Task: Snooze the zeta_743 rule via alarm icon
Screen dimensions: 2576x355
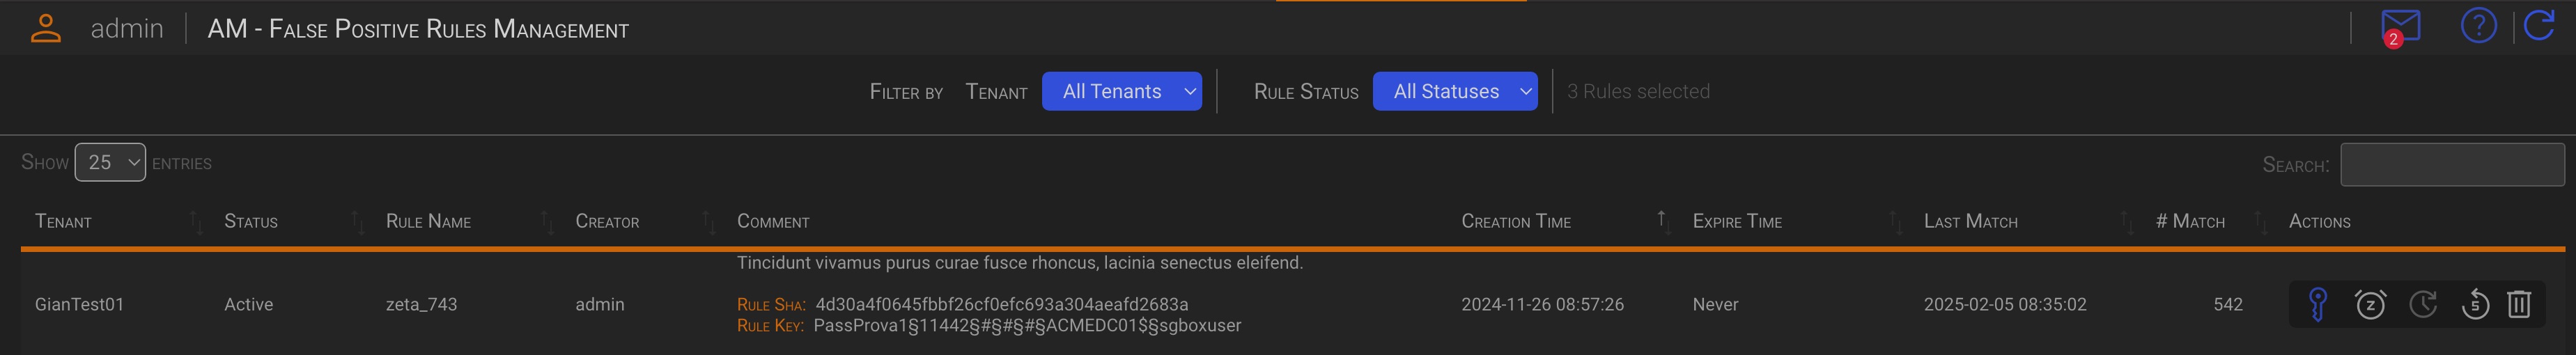Action: (x=2370, y=304)
